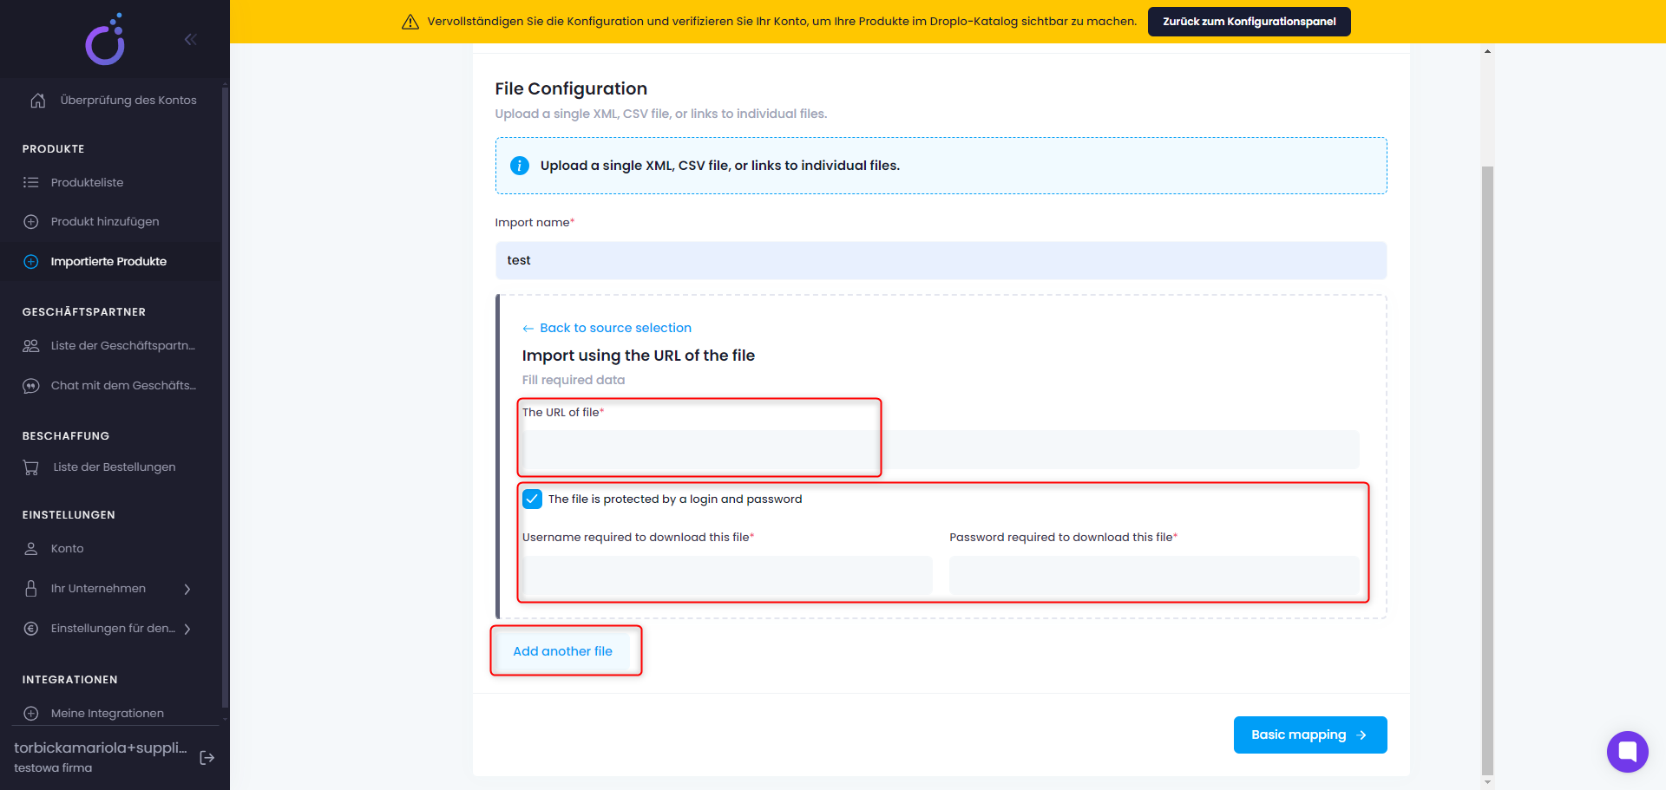Open Chat mit dem Geschäftspartner menu item
1666x790 pixels.
[123, 386]
